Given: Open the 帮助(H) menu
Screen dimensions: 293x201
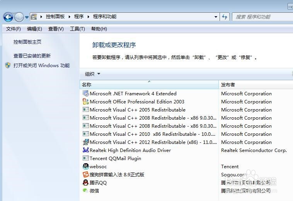Looking at the screenshot, I should [x=99, y=29].
